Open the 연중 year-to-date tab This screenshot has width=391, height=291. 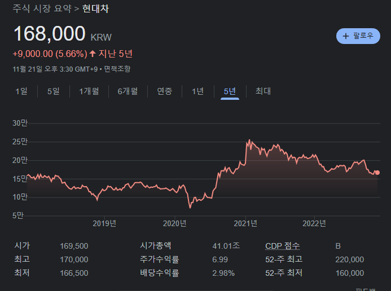tap(165, 91)
